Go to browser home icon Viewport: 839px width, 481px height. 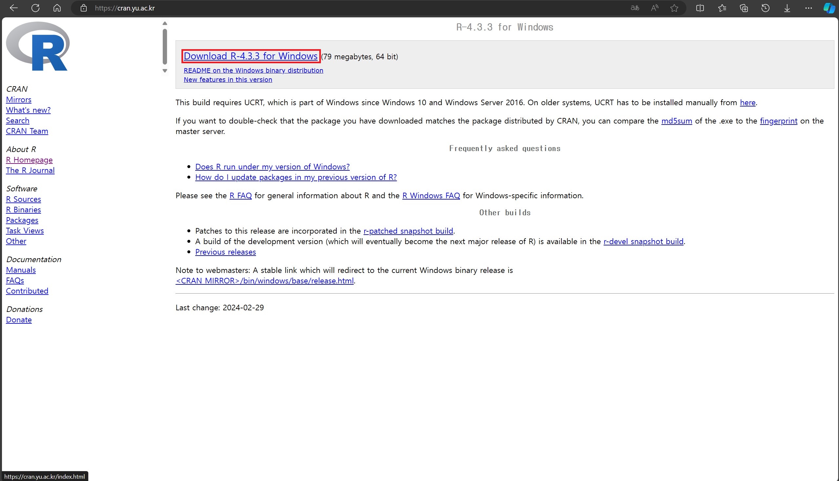[57, 8]
